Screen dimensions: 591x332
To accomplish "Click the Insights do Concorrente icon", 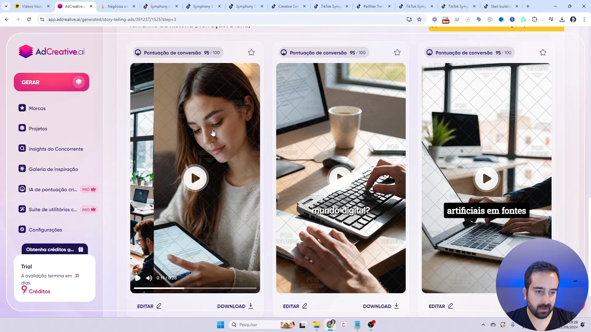I will point(22,148).
